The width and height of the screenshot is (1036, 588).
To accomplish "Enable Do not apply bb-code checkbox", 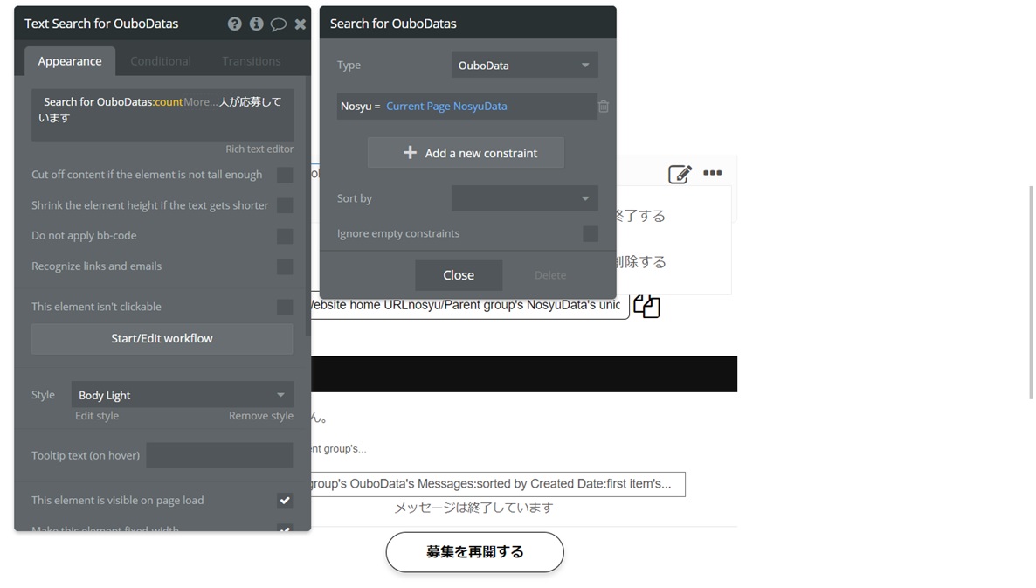I will pyautogui.click(x=285, y=236).
